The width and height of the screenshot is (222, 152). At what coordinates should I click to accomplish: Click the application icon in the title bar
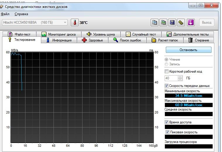pyautogui.click(x=1, y=7)
